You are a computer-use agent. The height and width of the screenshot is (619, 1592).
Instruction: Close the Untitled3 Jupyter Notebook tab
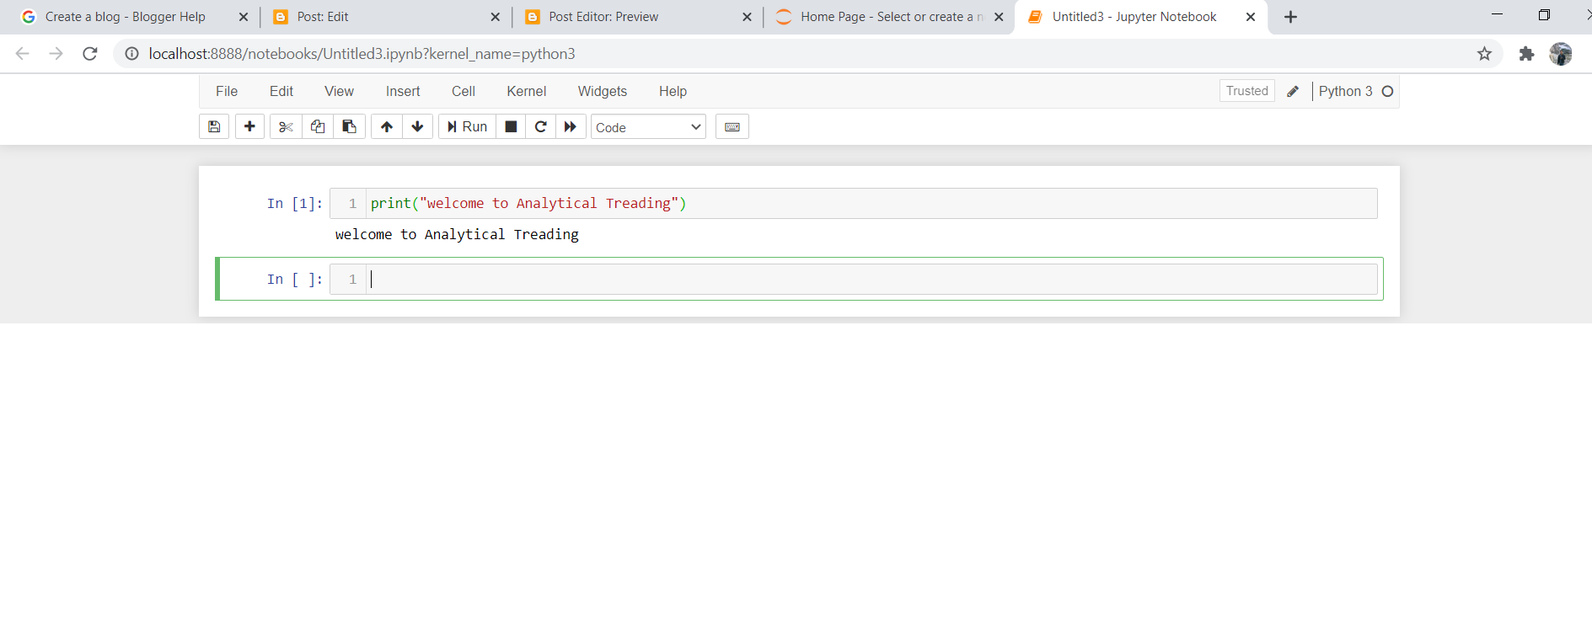[x=1251, y=17]
